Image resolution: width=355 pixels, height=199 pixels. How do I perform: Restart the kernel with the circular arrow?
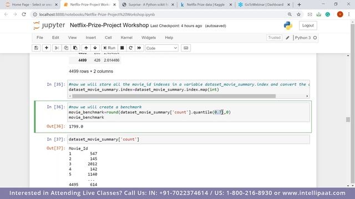tap(131, 48)
